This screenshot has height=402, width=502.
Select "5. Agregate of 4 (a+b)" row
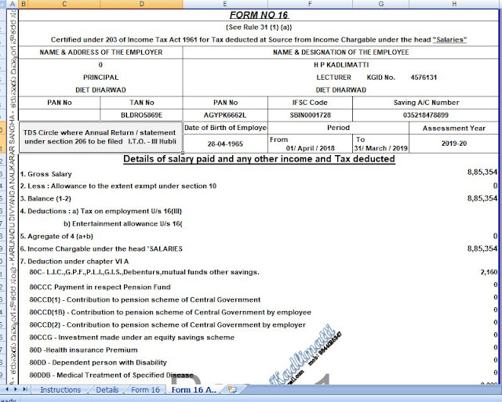click(x=56, y=237)
